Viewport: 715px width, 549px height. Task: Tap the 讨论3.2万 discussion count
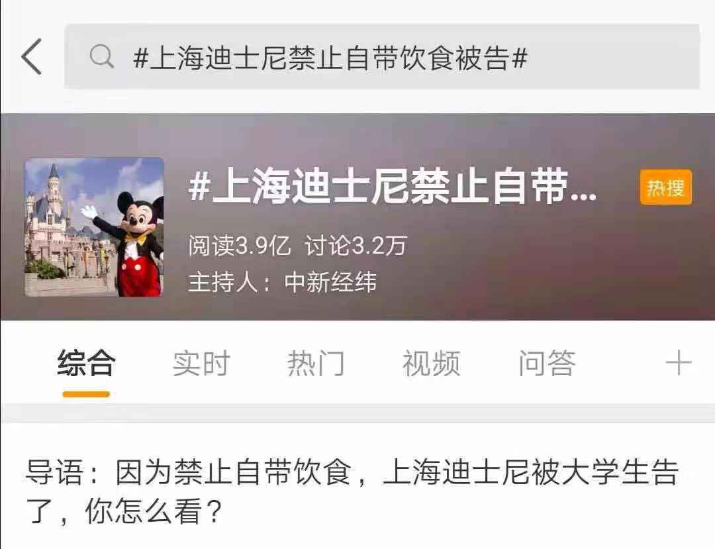click(x=356, y=246)
